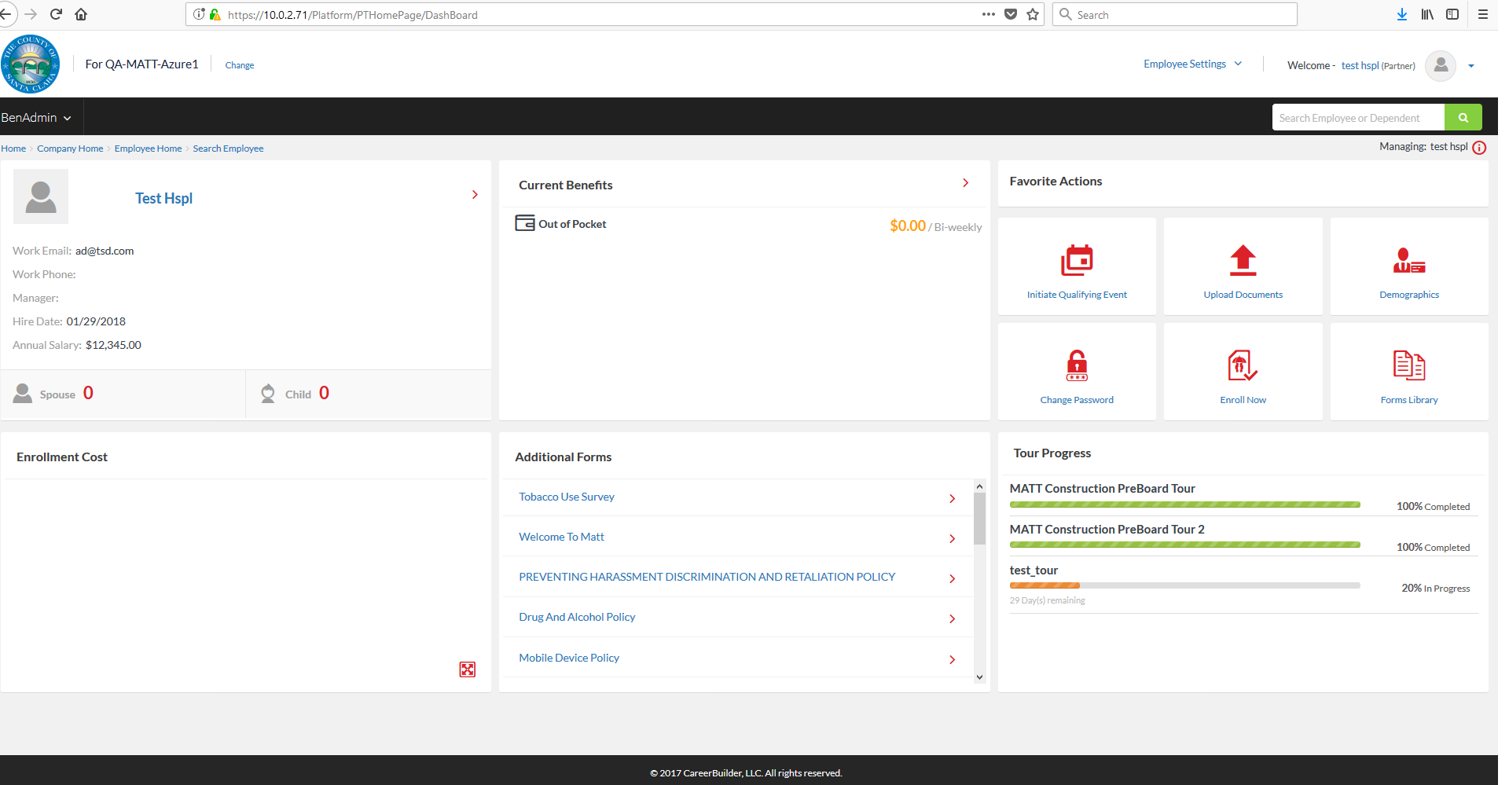Expand the Current Benefits panel arrow
Viewport: 1509px width, 785px height.
tap(965, 183)
